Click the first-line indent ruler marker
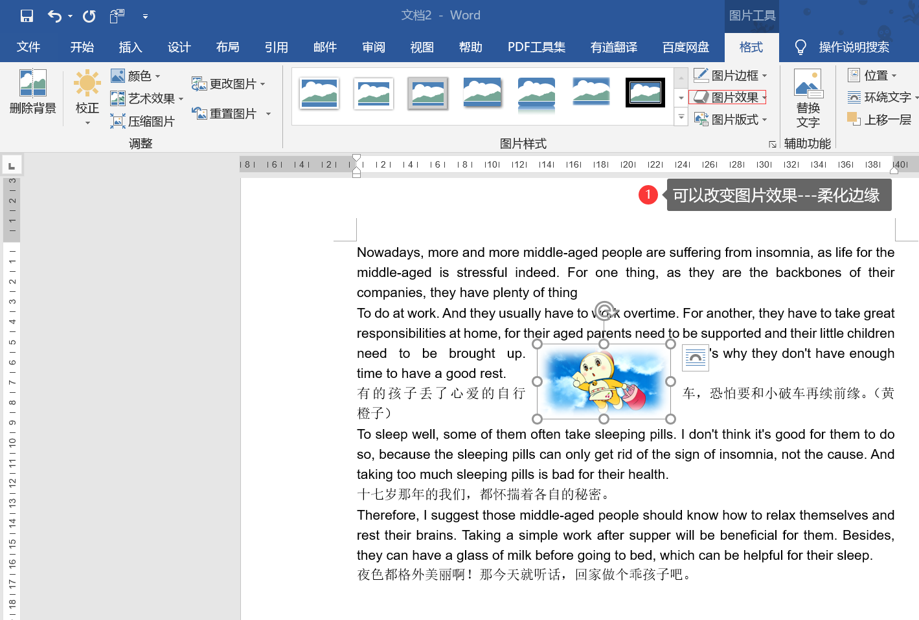919x620 pixels. click(356, 158)
